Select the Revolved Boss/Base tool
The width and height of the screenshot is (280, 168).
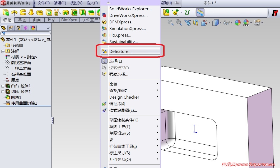14,12
